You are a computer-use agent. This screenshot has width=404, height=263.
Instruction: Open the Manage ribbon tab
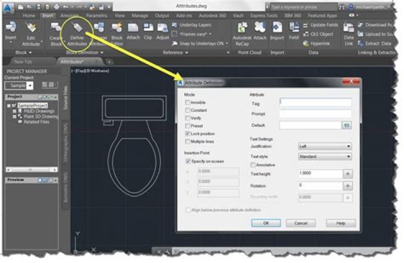140,16
